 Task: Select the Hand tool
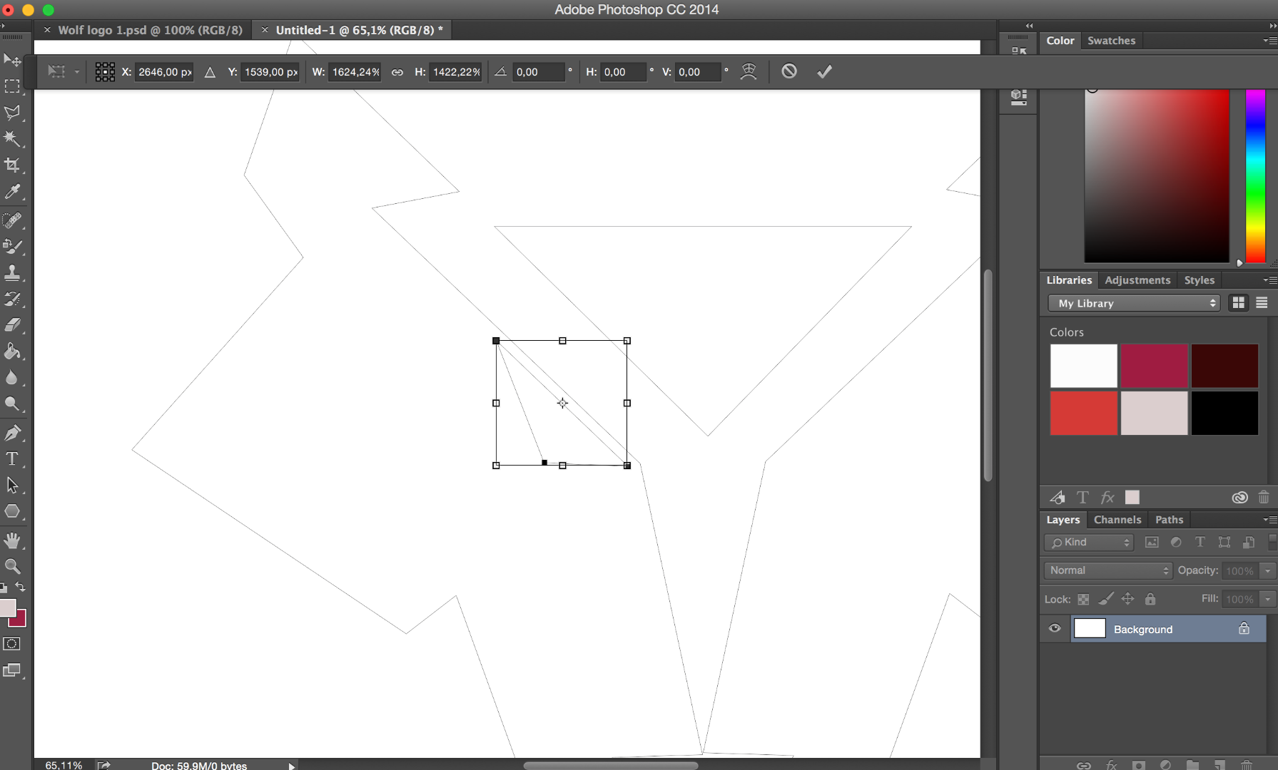12,540
